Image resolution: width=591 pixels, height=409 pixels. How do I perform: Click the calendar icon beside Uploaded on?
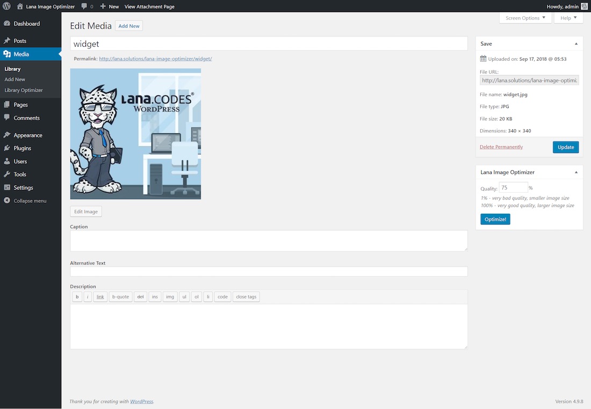pos(483,59)
